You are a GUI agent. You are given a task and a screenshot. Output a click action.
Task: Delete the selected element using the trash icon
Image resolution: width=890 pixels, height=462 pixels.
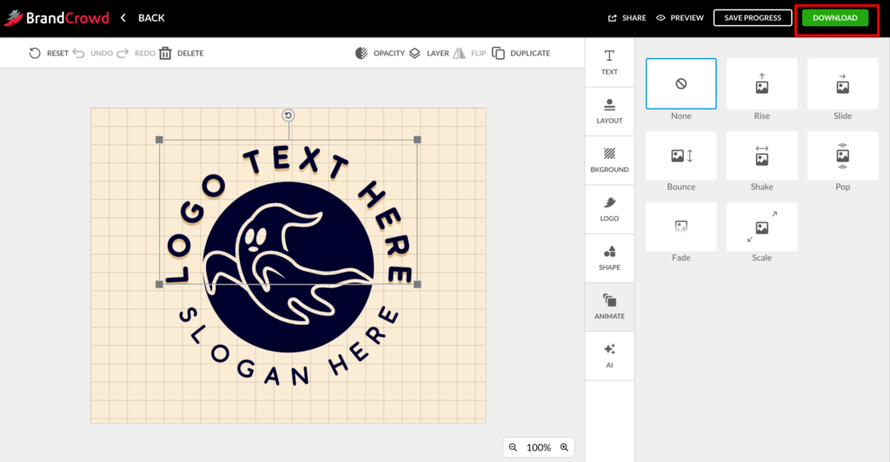point(165,53)
